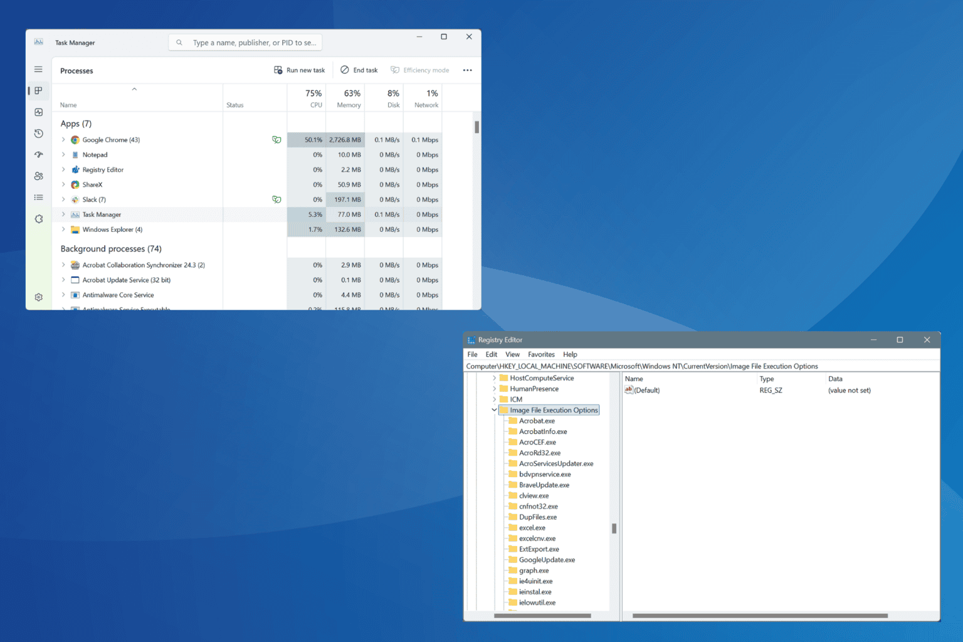Click Notepad icon in process list
The width and height of the screenshot is (963, 642).
[x=75, y=155]
